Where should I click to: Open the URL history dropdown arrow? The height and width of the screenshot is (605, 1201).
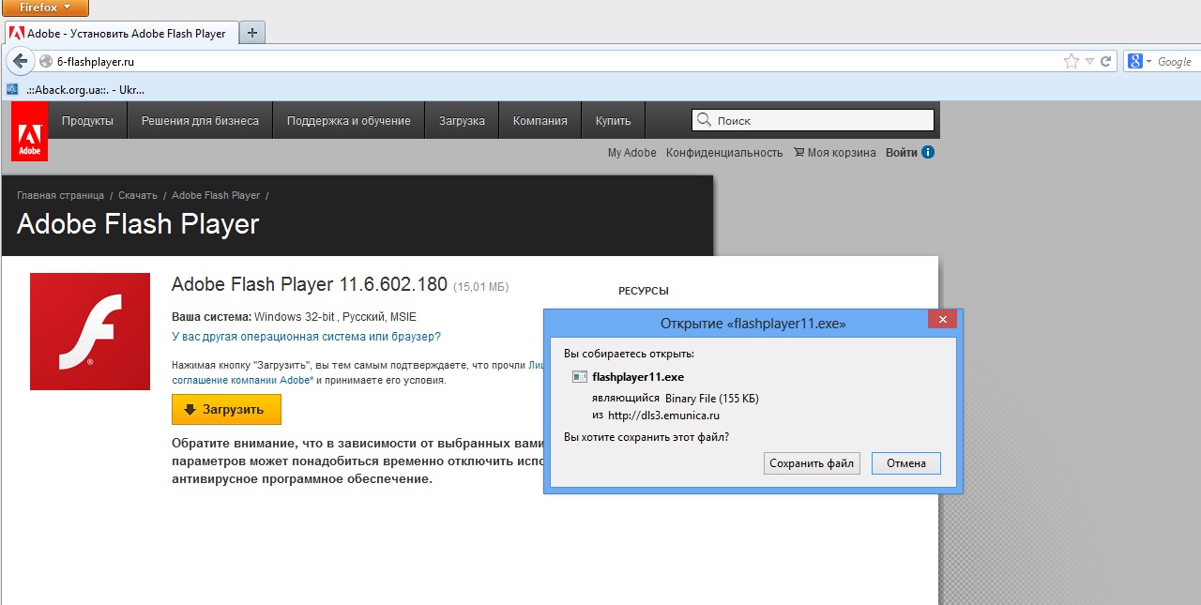point(1089,61)
